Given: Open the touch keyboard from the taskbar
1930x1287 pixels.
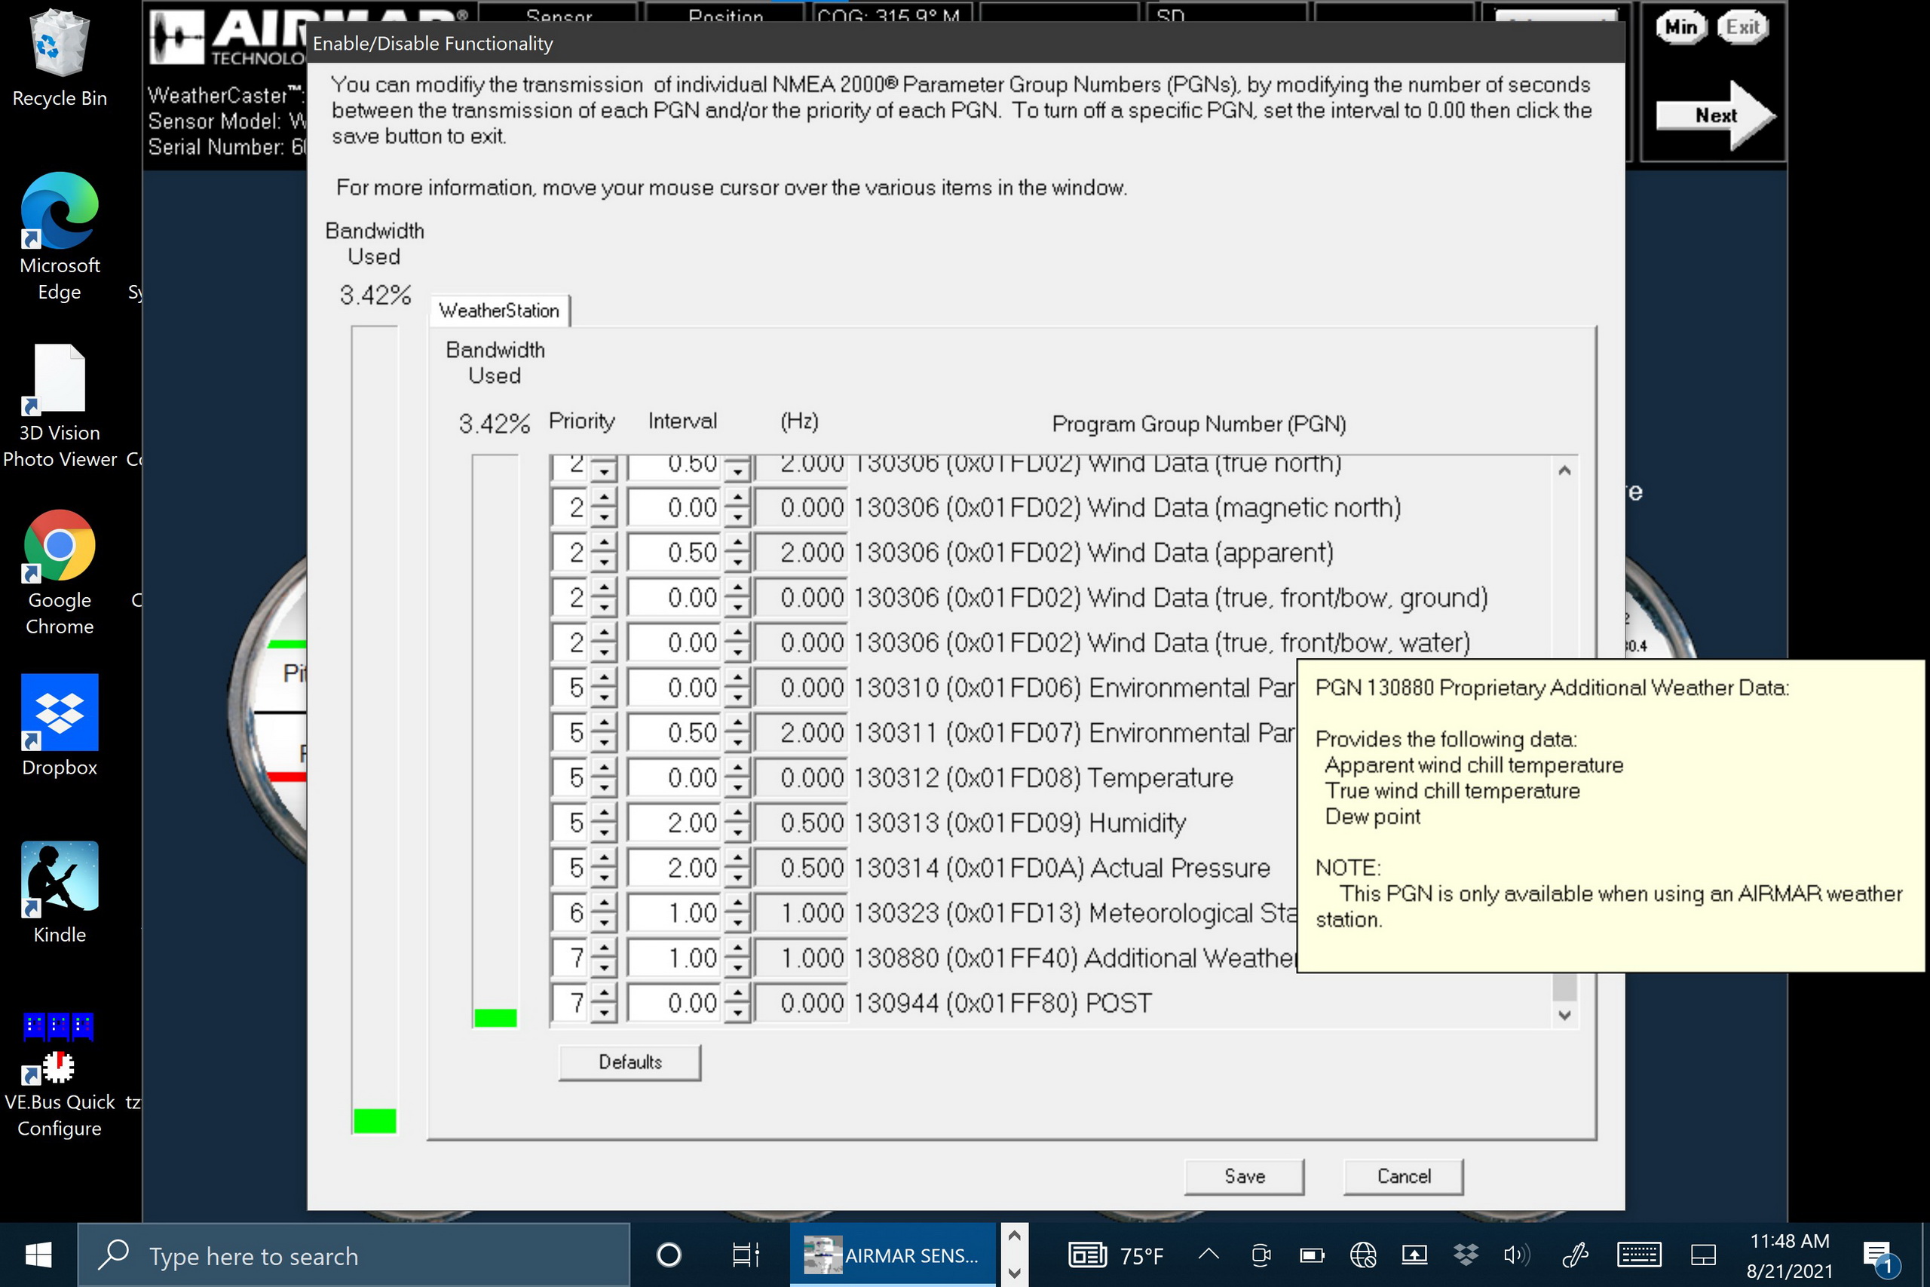Looking at the screenshot, I should click(1639, 1254).
